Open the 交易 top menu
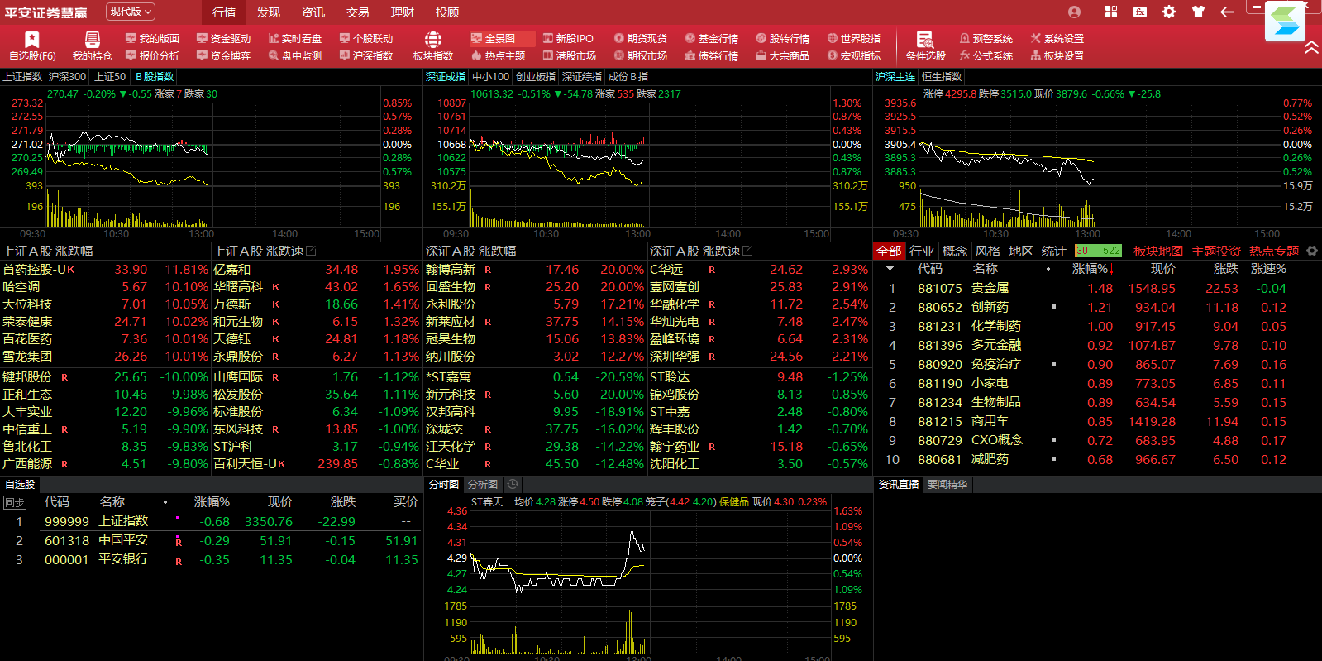Image resolution: width=1322 pixels, height=661 pixels. (x=357, y=12)
